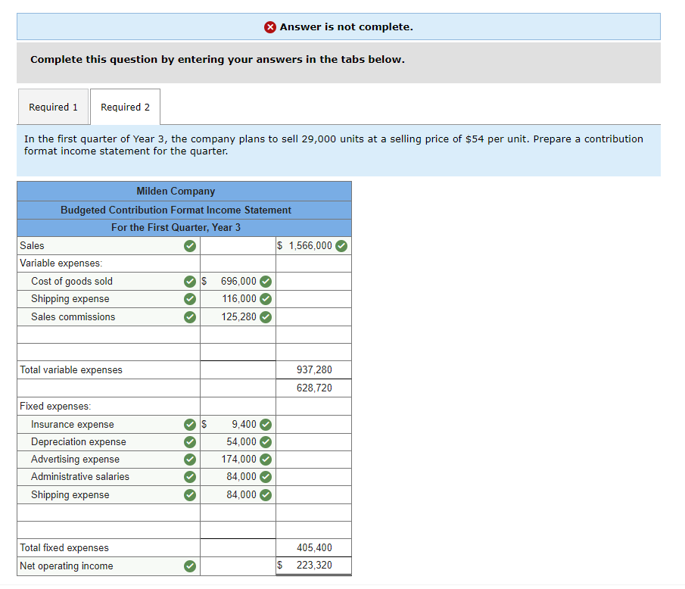Viewport: 685px width, 589px height.
Task: Click the 937,280 total variable expenses value
Action: point(314,369)
